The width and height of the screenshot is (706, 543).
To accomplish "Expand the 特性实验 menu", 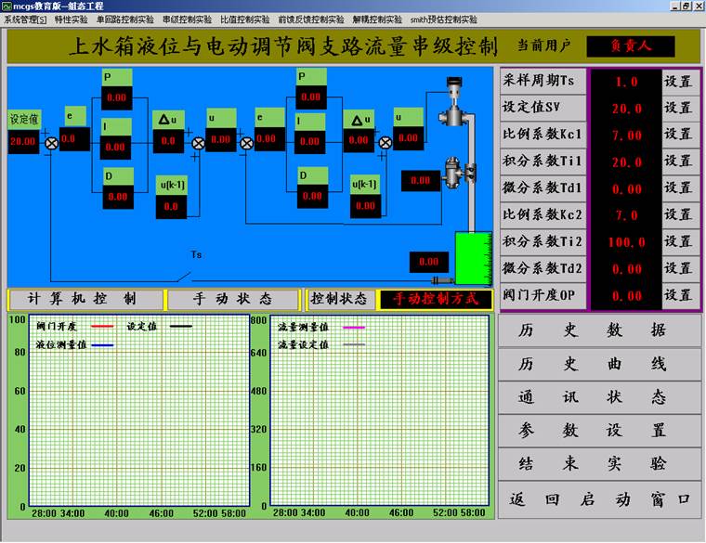I will pos(72,19).
